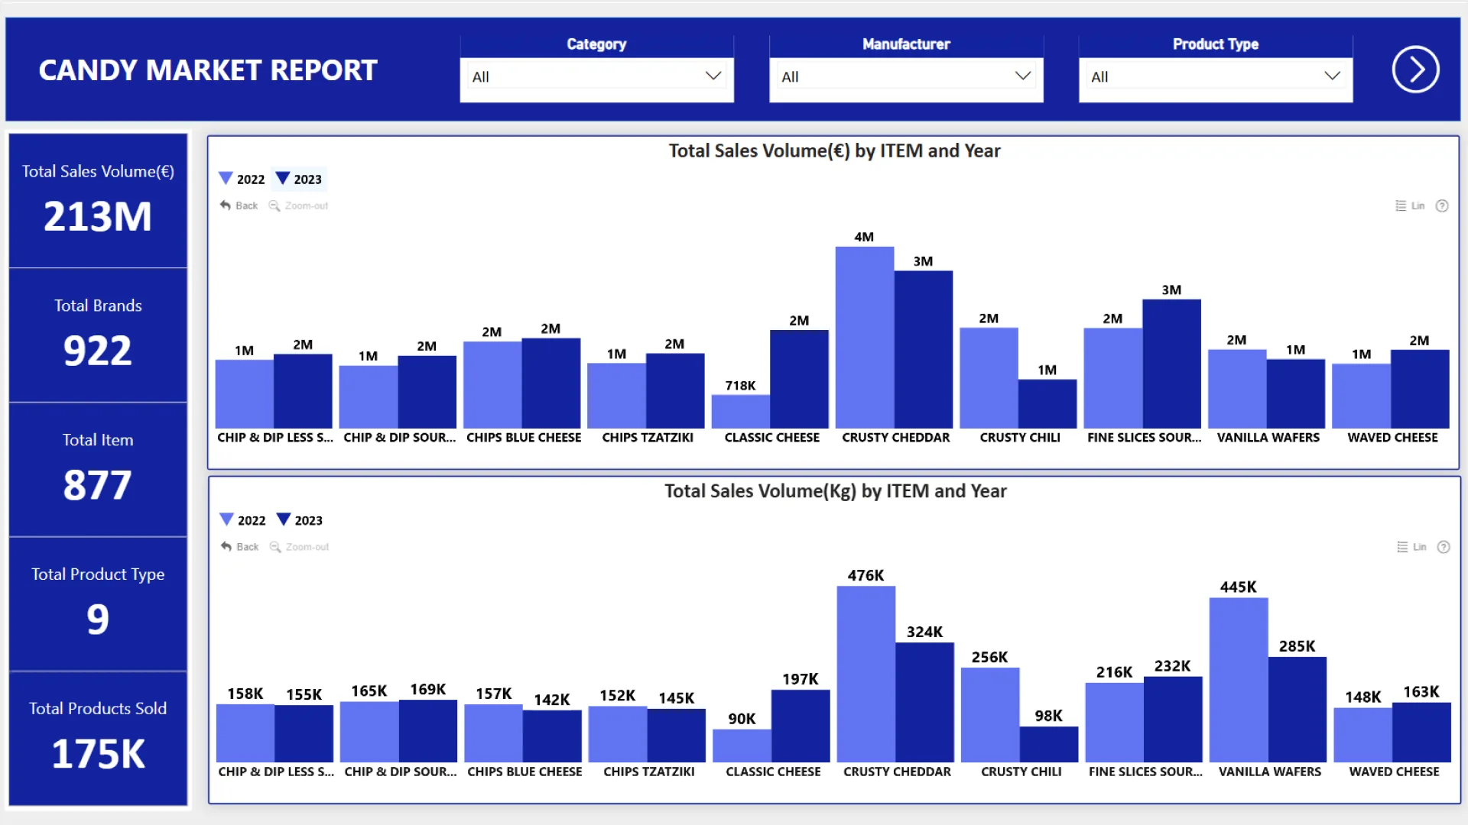Click CHIPS BLUE CHEESE axis label in € chart
The image size is (1468, 825).
pos(524,438)
